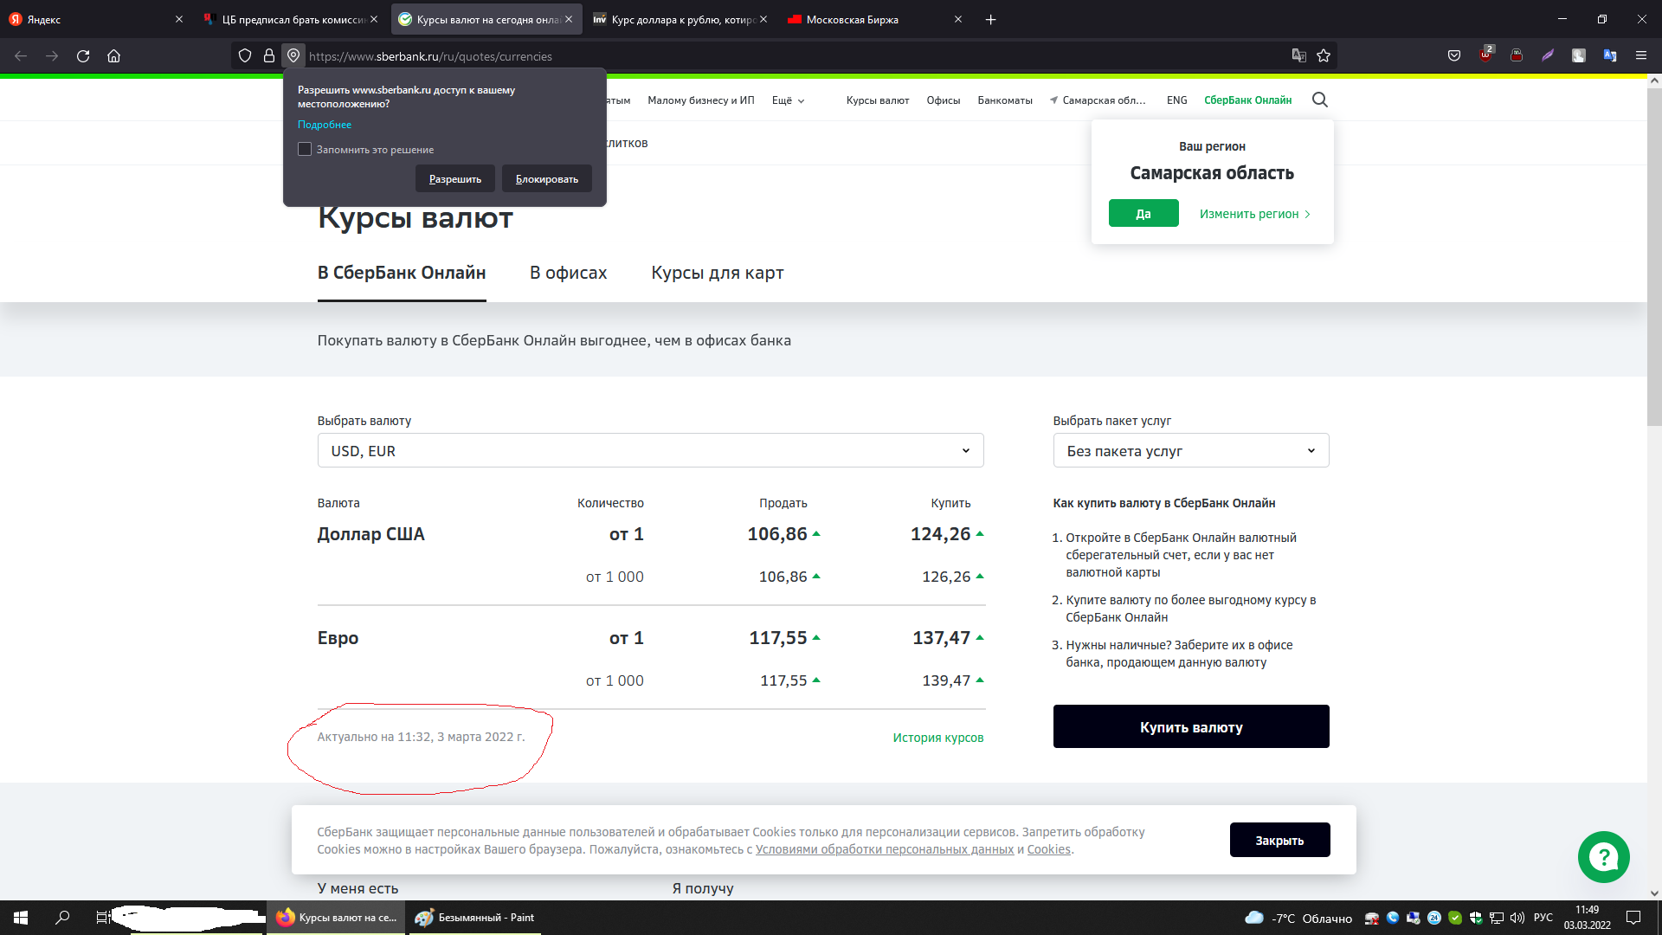Open the Windows Start menu
Screen dimensions: 1662x935
pyautogui.click(x=21, y=918)
